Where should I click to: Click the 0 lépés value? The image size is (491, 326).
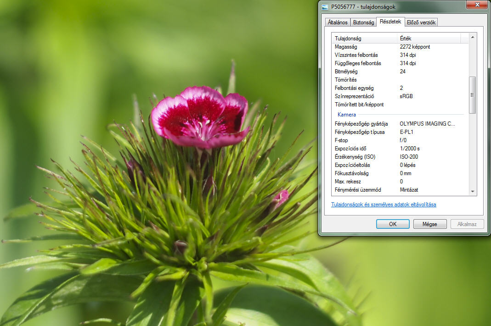click(408, 166)
